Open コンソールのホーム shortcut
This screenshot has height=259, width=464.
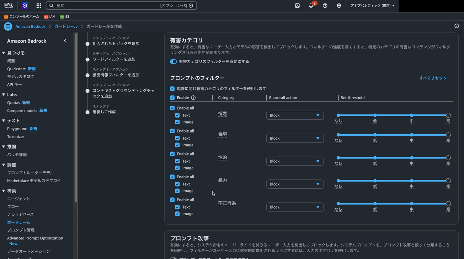point(22,17)
